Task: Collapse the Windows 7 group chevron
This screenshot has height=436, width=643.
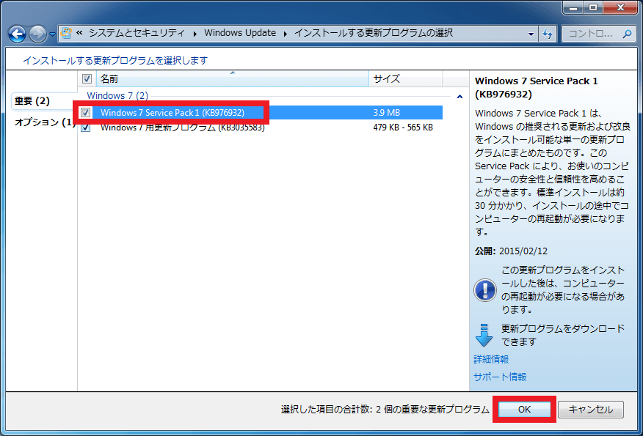Action: [459, 97]
